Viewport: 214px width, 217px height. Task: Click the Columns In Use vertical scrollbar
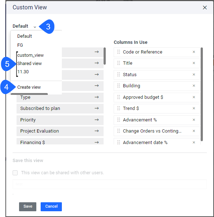(x=202, y=94)
